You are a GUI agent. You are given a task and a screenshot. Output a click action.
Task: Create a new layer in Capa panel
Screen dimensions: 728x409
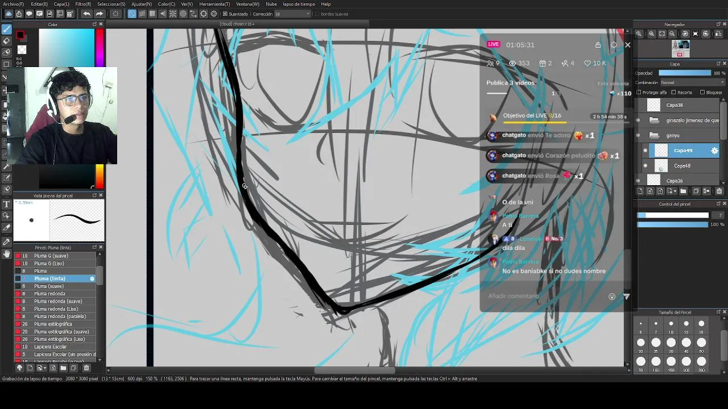point(640,191)
